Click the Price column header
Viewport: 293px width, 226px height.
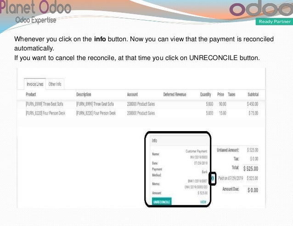(x=221, y=94)
